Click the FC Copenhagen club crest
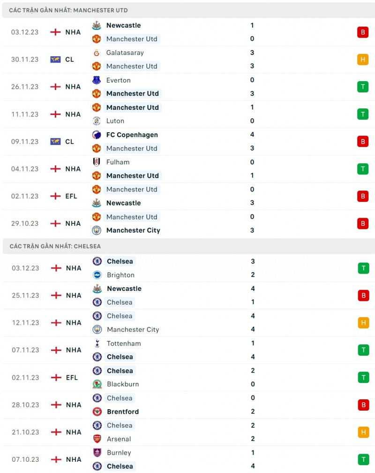Screen dimensions: 375x473 click(x=97, y=135)
